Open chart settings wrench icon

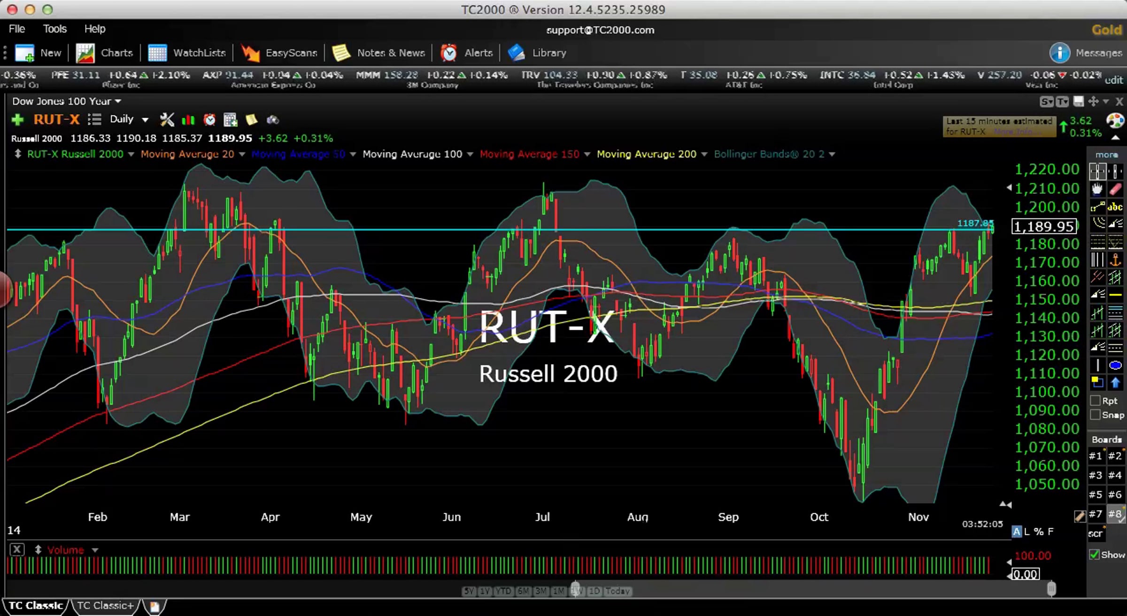pyautogui.click(x=167, y=120)
